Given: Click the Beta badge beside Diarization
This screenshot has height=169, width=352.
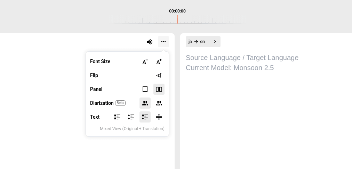Looking at the screenshot, I should click(120, 103).
